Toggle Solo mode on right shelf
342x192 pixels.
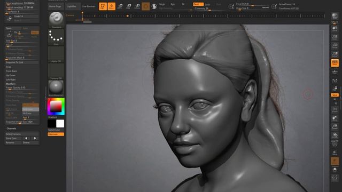click(335, 170)
